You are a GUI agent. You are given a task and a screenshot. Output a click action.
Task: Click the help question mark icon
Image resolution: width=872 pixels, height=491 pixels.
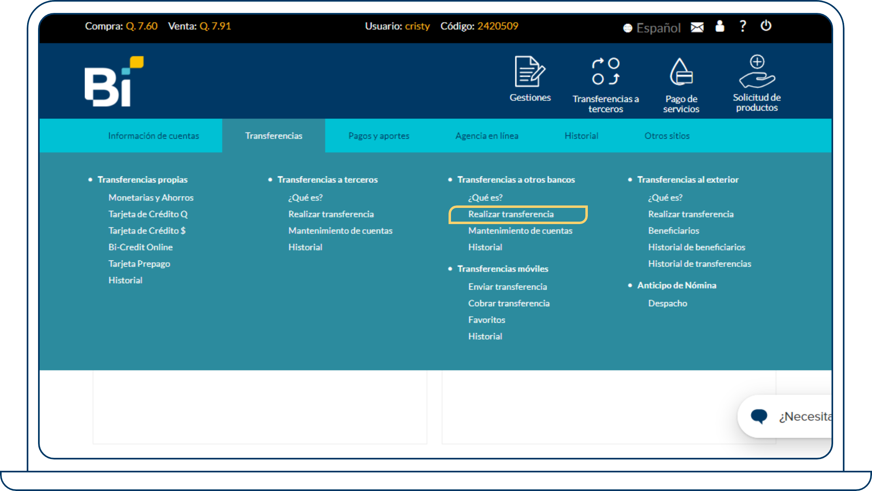pyautogui.click(x=742, y=26)
